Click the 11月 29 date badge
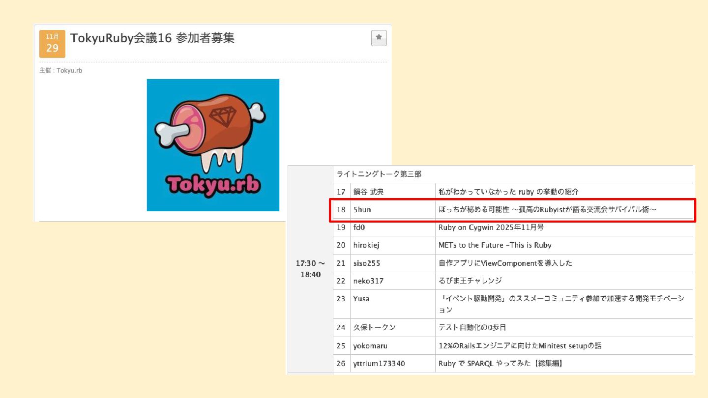 click(52, 44)
